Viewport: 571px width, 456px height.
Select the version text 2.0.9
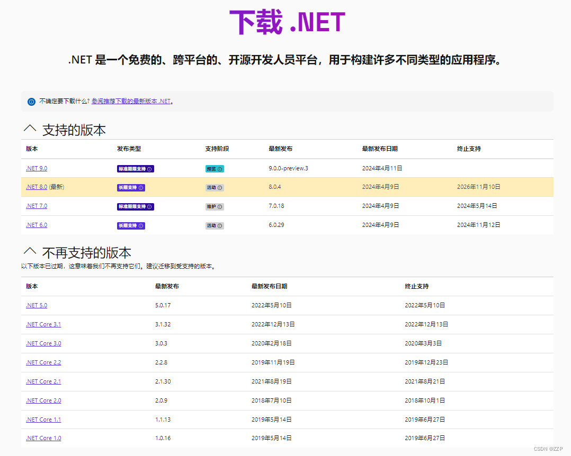click(x=162, y=400)
